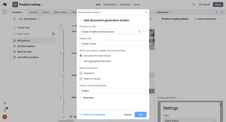This screenshot has width=226, height=122.
Task: Toggle the views sidebar hamburger icon
Action: (14, 19)
